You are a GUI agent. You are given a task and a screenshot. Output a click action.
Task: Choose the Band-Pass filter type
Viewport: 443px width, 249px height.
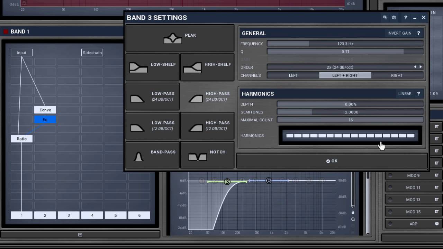click(x=152, y=155)
